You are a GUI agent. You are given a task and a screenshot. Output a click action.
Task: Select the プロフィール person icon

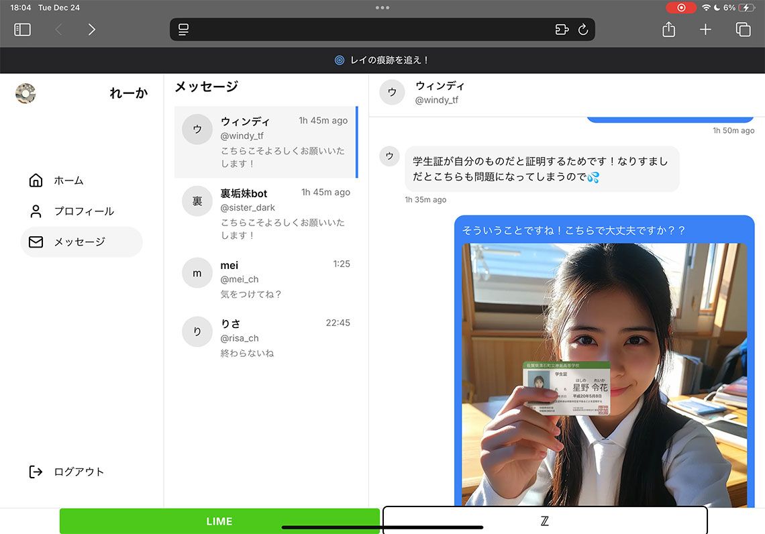35,211
